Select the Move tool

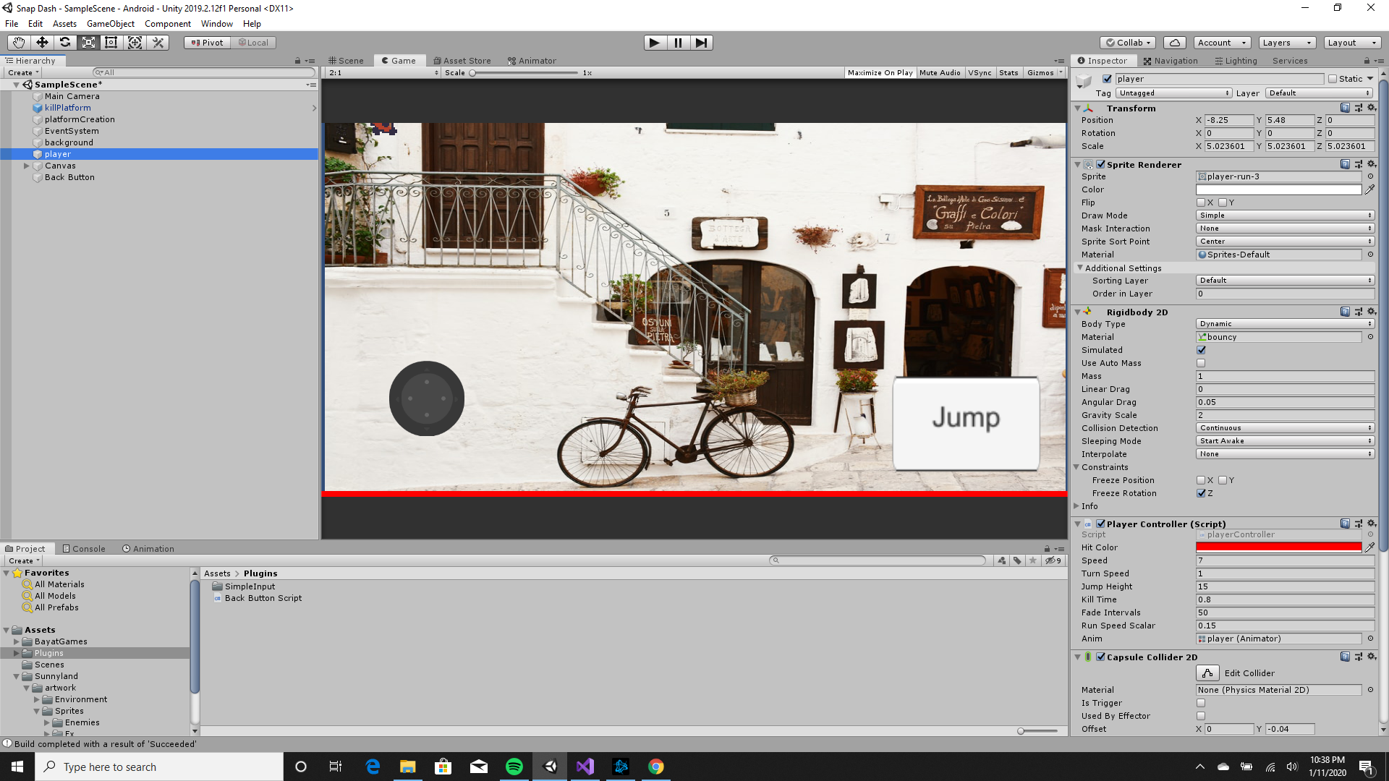pos(42,43)
